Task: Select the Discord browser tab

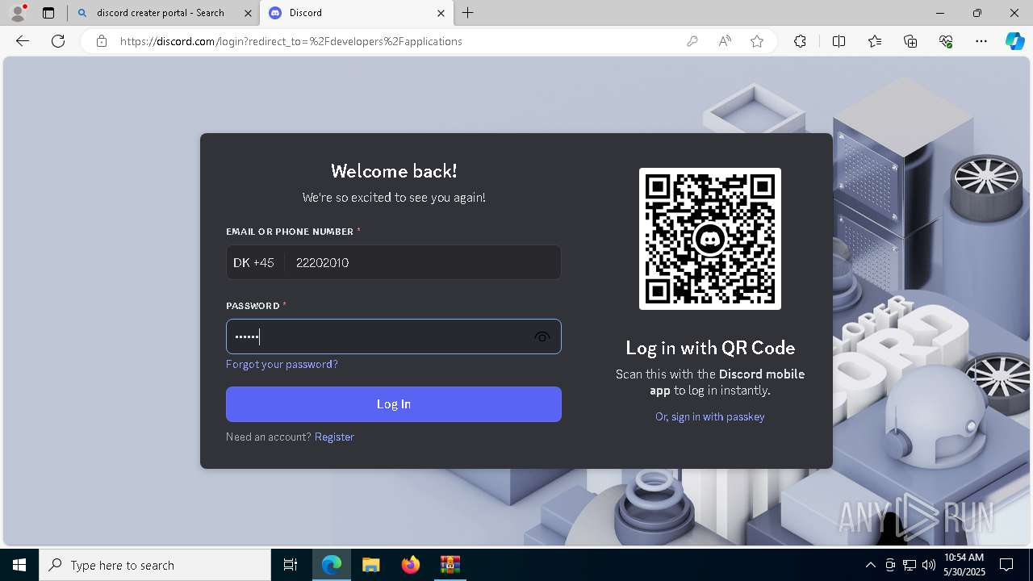Action: click(356, 13)
